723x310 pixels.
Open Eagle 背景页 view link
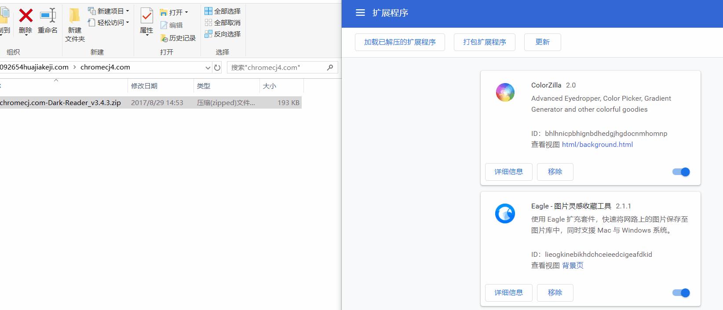573,266
